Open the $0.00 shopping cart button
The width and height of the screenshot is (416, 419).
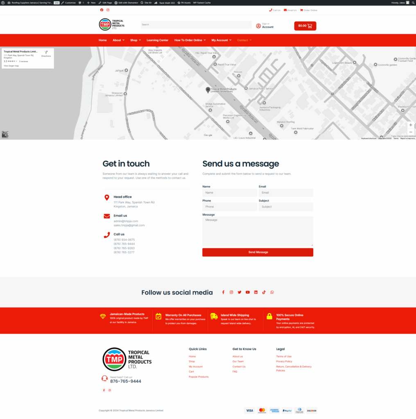[305, 26]
